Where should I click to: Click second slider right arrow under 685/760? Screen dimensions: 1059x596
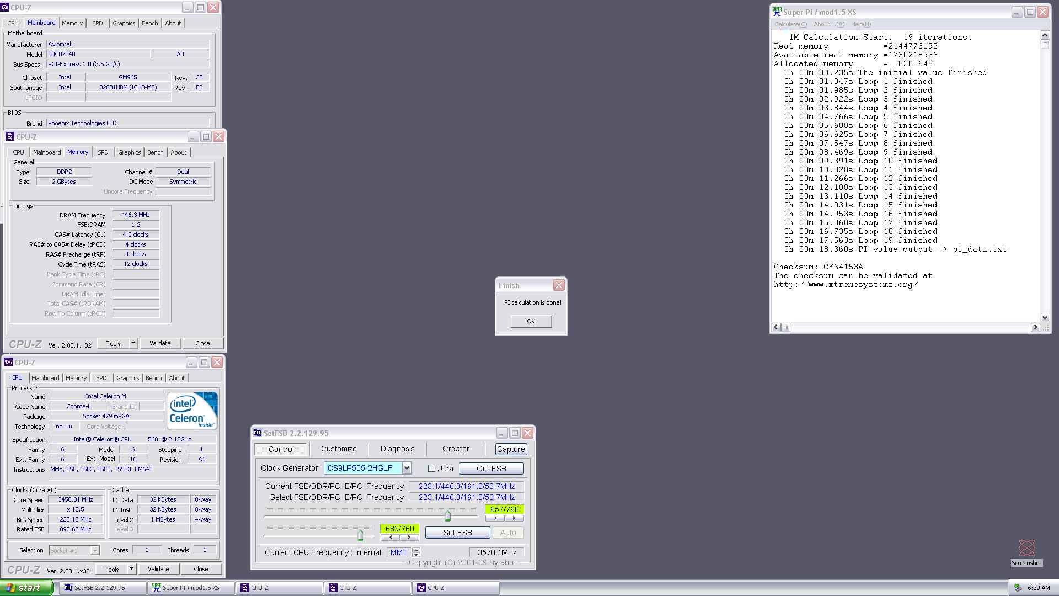tap(409, 538)
